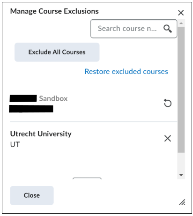Click the magnifying glass search icon
193x216 pixels.
click(x=168, y=29)
